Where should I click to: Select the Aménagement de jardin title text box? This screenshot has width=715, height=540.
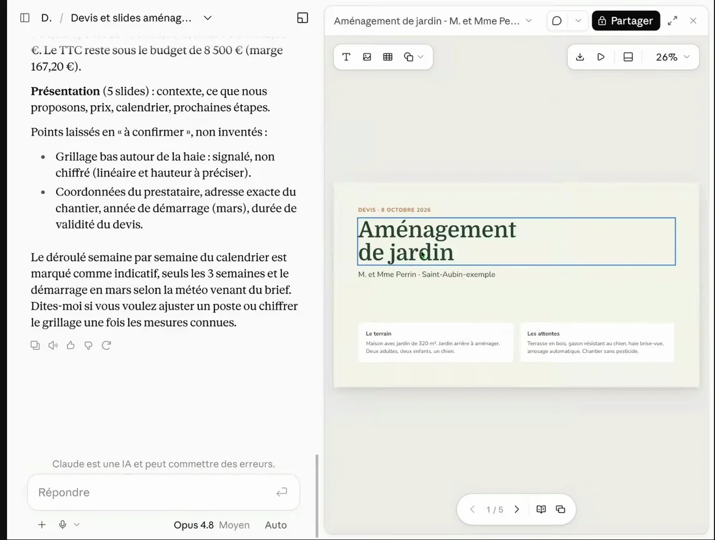[x=516, y=241]
